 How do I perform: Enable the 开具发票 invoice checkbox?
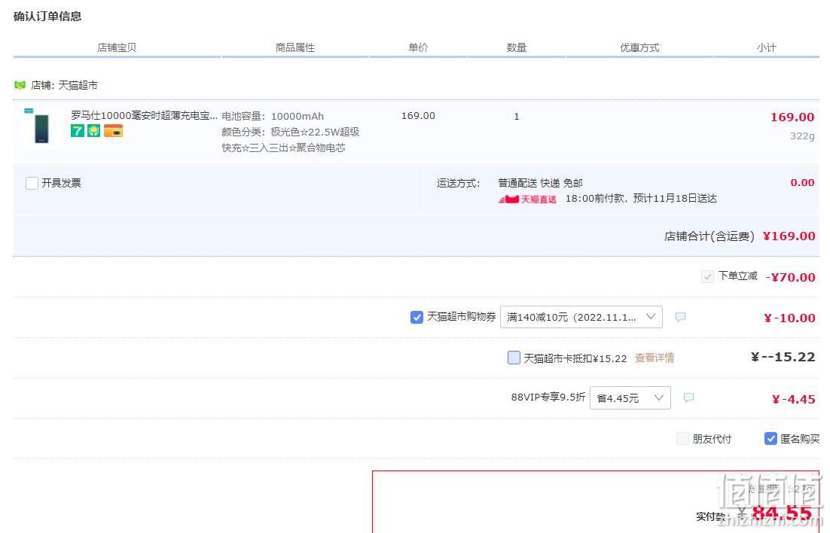click(32, 183)
